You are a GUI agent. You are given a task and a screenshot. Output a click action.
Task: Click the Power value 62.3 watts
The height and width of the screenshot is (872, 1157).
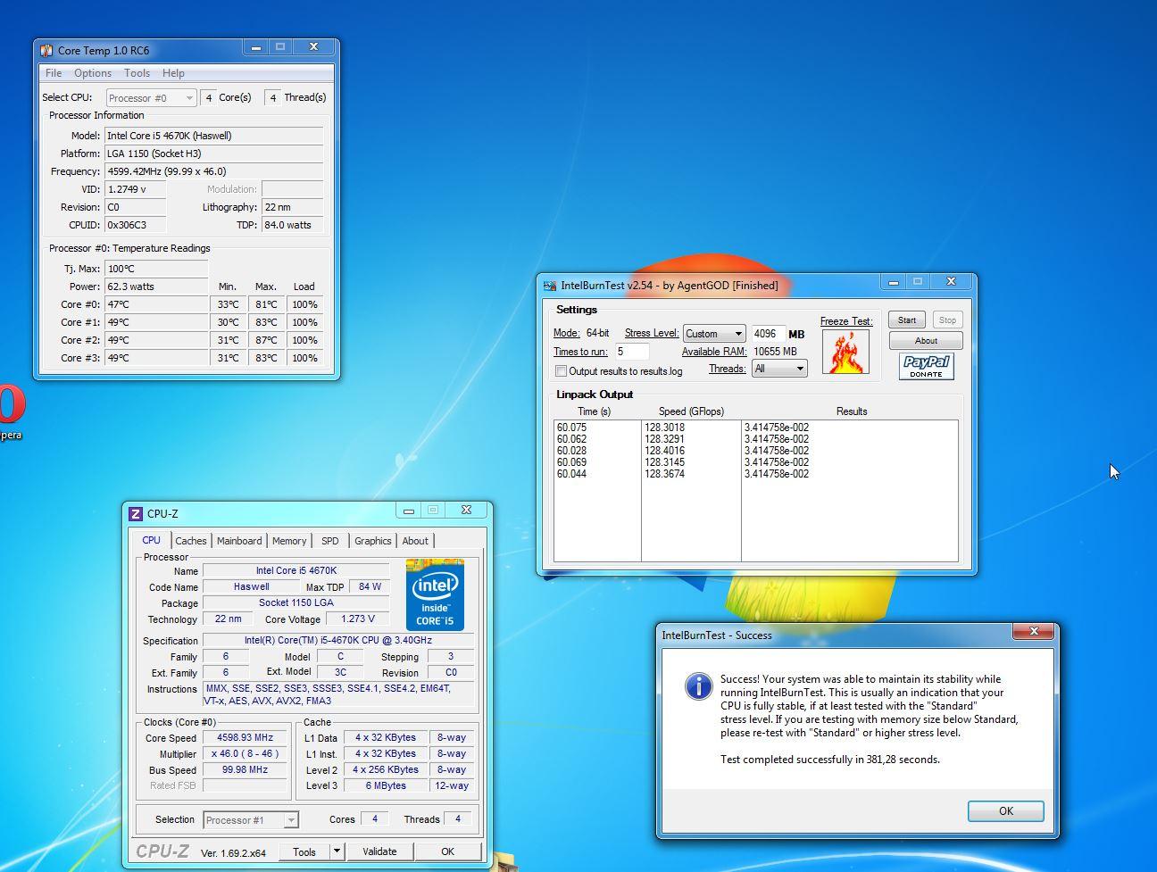156,287
